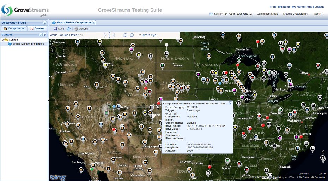Open the Change Organization dropdown
This screenshot has height=181, width=328.
click(296, 14)
